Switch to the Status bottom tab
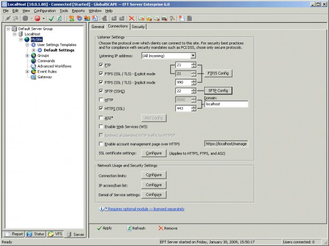Viewport: 329px width, 246px height. (x=36, y=234)
